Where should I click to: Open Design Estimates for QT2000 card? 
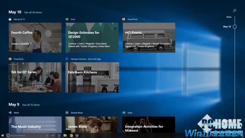coord(92,37)
